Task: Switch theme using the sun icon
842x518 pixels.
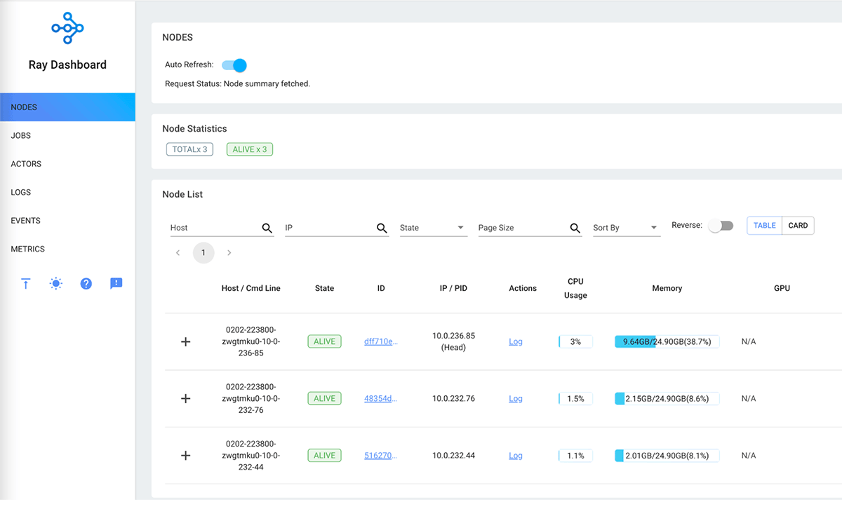Action: pyautogui.click(x=56, y=284)
